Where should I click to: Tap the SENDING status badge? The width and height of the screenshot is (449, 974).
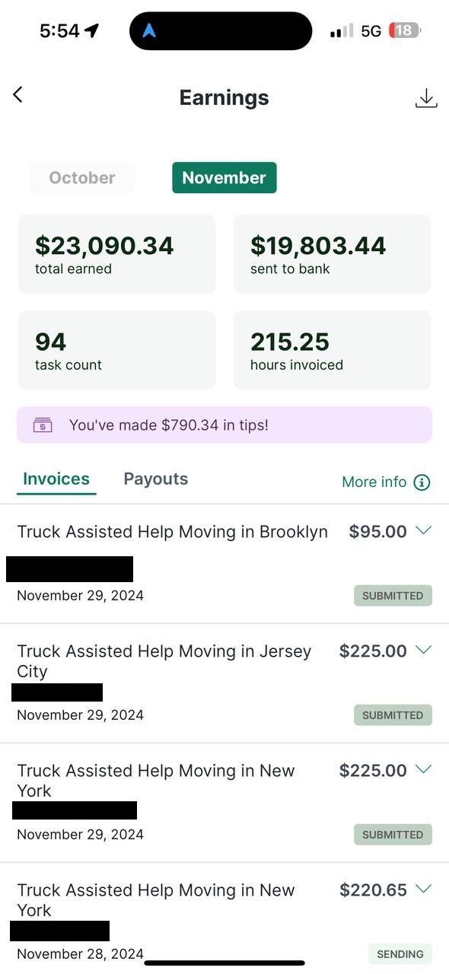[x=400, y=954]
